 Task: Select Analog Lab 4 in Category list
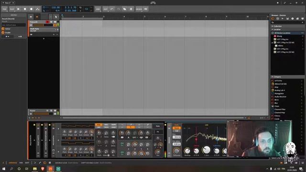[279, 90]
